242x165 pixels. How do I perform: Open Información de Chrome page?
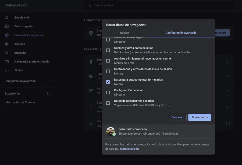(20, 102)
